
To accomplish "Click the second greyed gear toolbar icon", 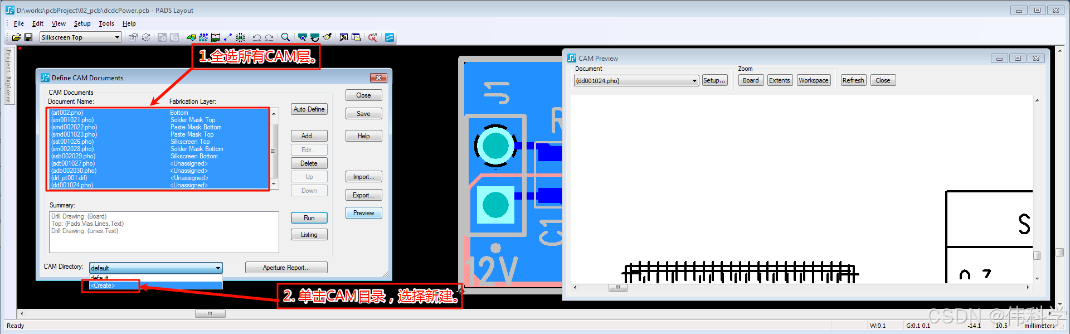I will [x=174, y=37].
